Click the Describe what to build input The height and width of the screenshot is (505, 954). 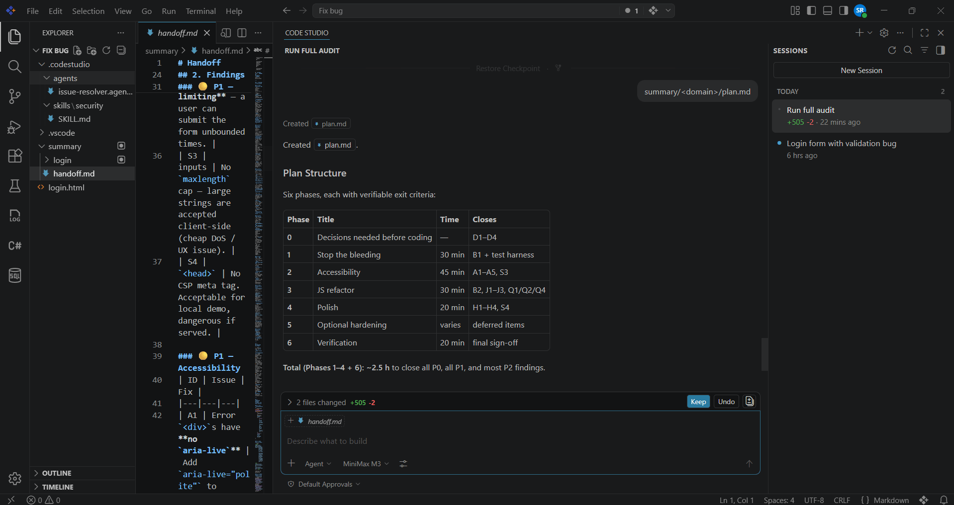point(520,441)
